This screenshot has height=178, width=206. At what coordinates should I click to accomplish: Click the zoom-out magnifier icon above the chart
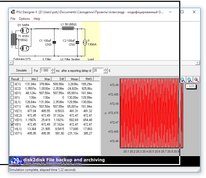(189, 80)
